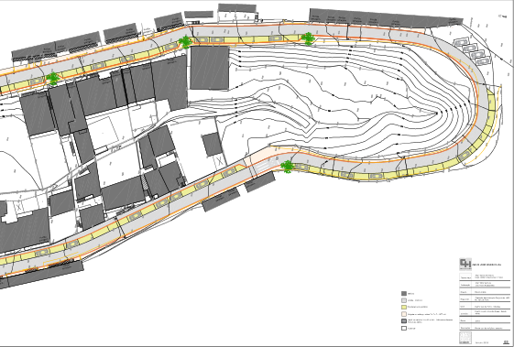Click the dark gray legend swatch
This screenshot has height=347, width=514.
tap(404, 294)
